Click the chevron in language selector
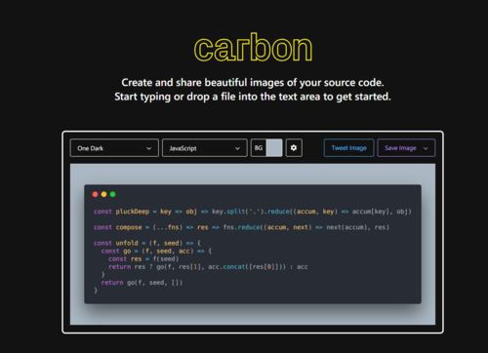 click(237, 148)
